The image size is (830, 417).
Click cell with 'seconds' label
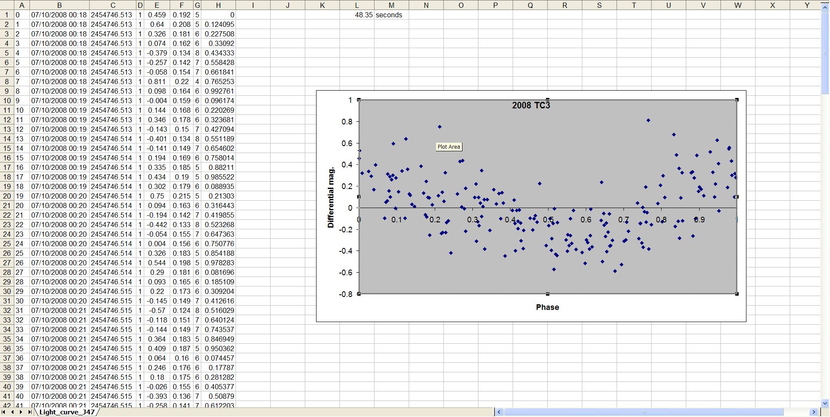[x=391, y=15]
